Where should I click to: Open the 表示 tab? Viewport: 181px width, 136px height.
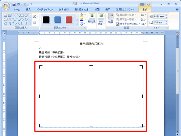pos(108,10)
